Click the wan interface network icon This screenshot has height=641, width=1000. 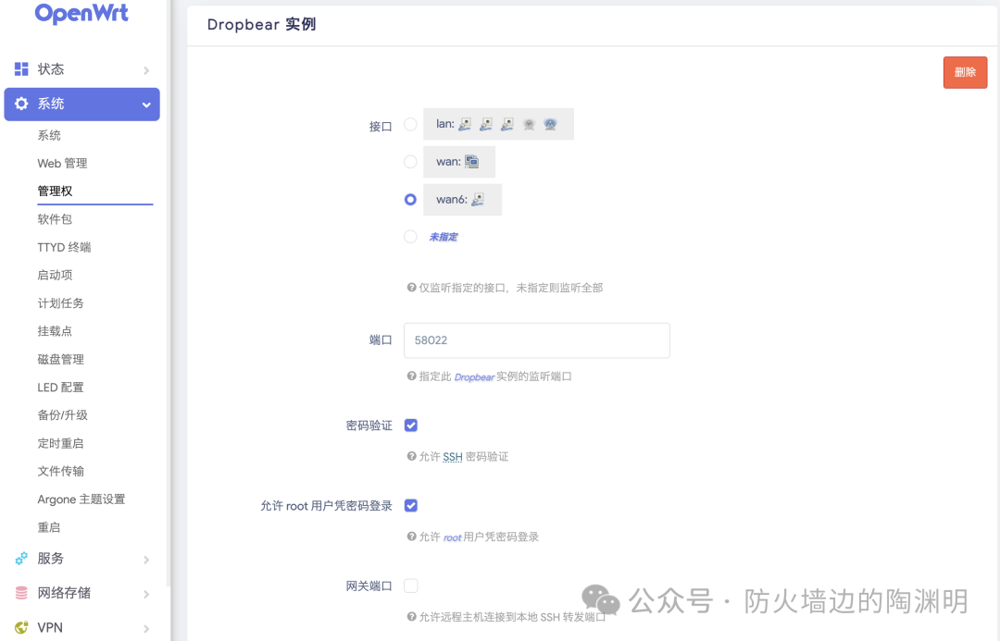(x=471, y=162)
